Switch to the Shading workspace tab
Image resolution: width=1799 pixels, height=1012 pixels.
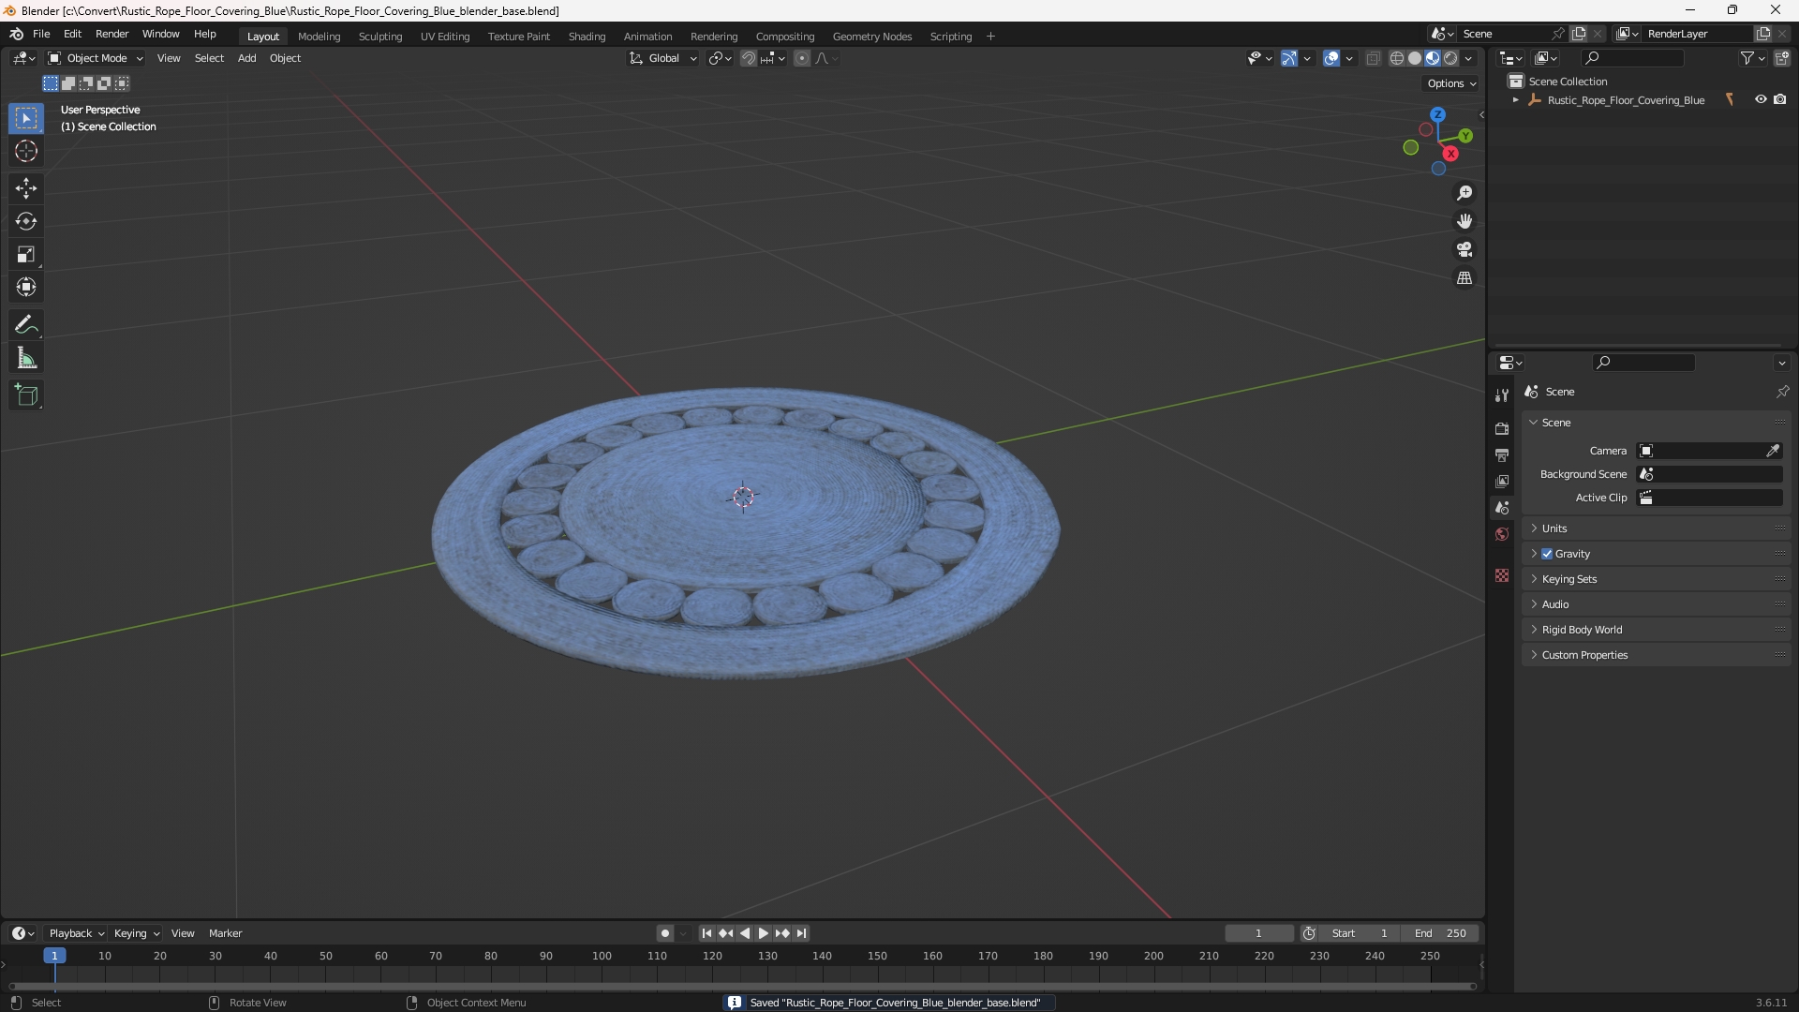pyautogui.click(x=587, y=37)
